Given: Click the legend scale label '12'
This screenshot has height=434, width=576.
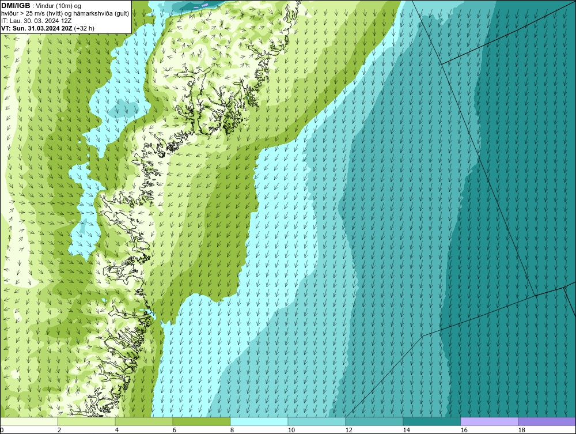Looking at the screenshot, I should [348, 430].
